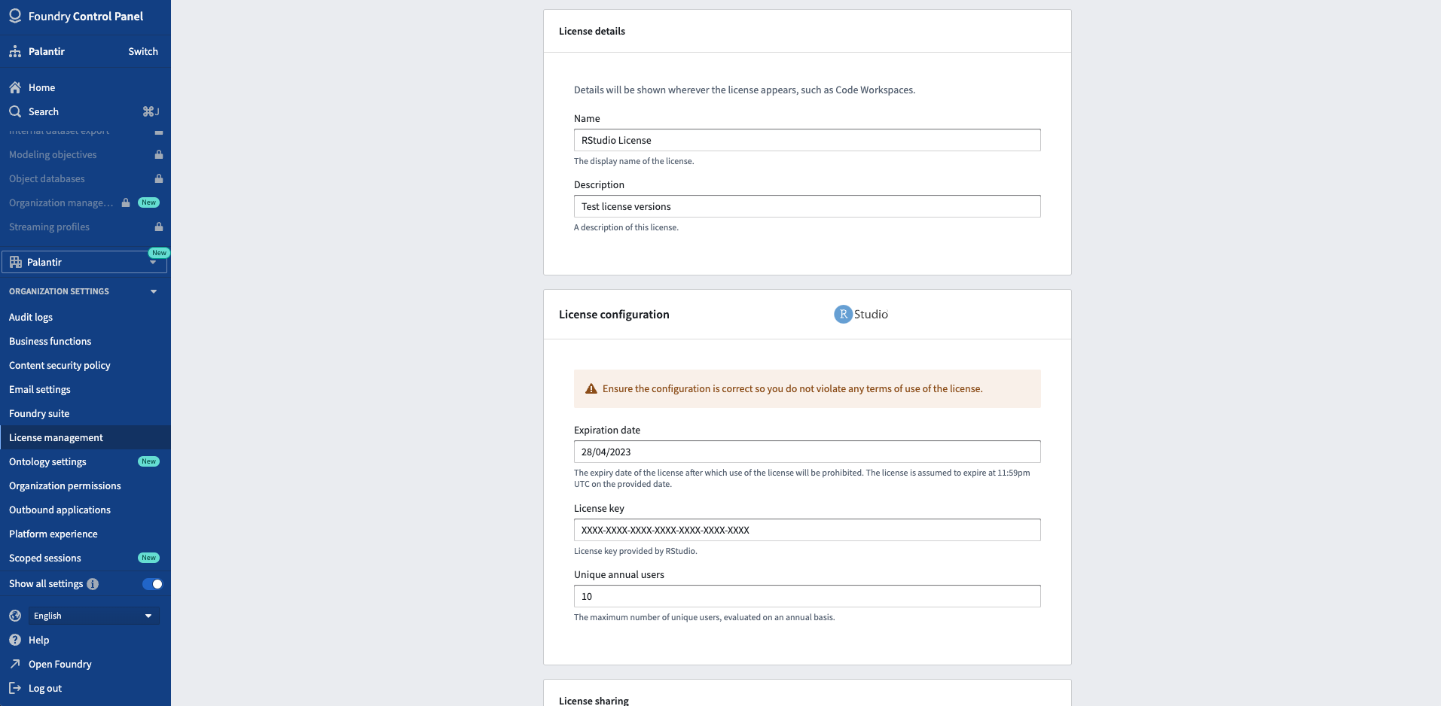The image size is (1441, 706).
Task: Click the Switch organization button
Action: point(143,51)
